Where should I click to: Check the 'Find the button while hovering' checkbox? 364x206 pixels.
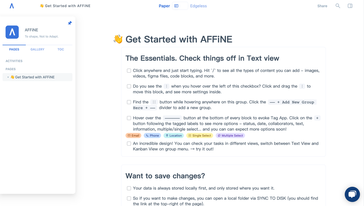[x=129, y=102]
